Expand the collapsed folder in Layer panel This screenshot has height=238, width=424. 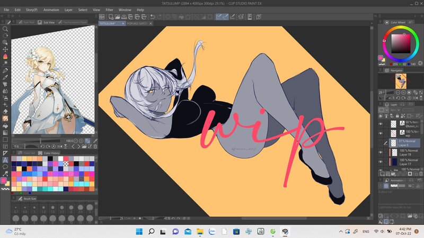391,170
